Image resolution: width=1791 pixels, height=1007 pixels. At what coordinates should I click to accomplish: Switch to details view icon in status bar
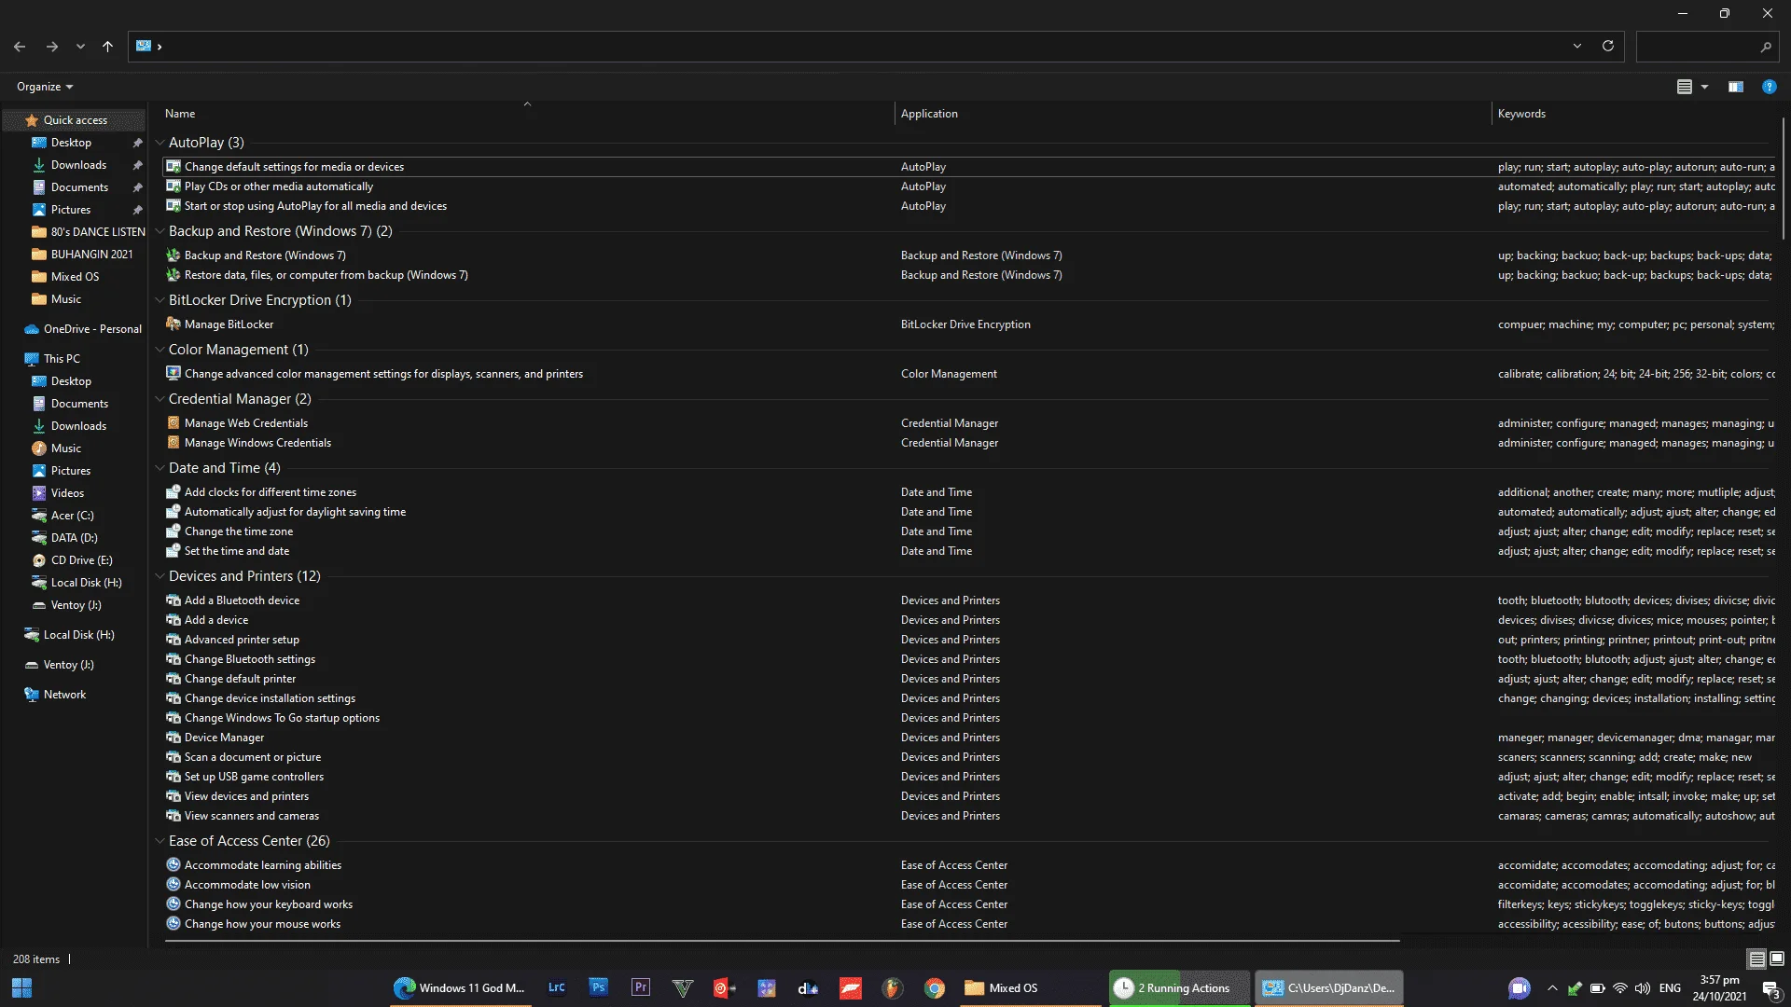point(1756,959)
